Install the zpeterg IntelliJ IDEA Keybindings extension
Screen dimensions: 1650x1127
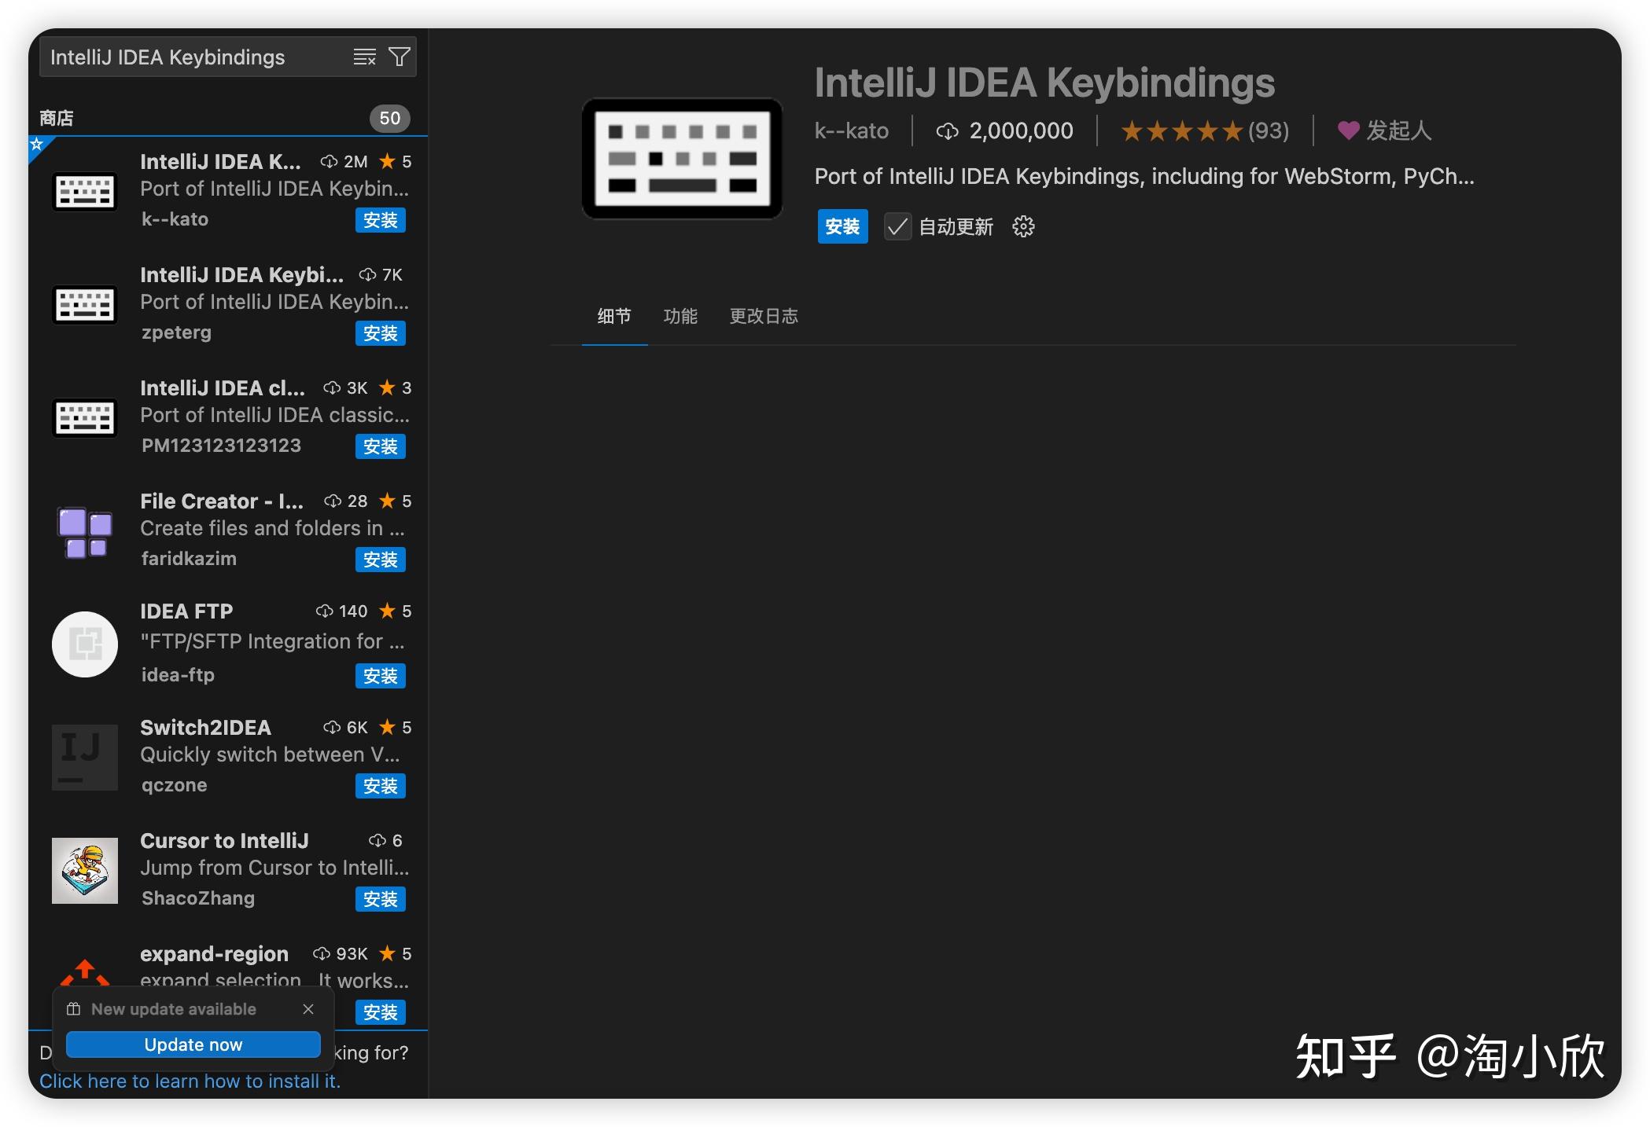[381, 333]
